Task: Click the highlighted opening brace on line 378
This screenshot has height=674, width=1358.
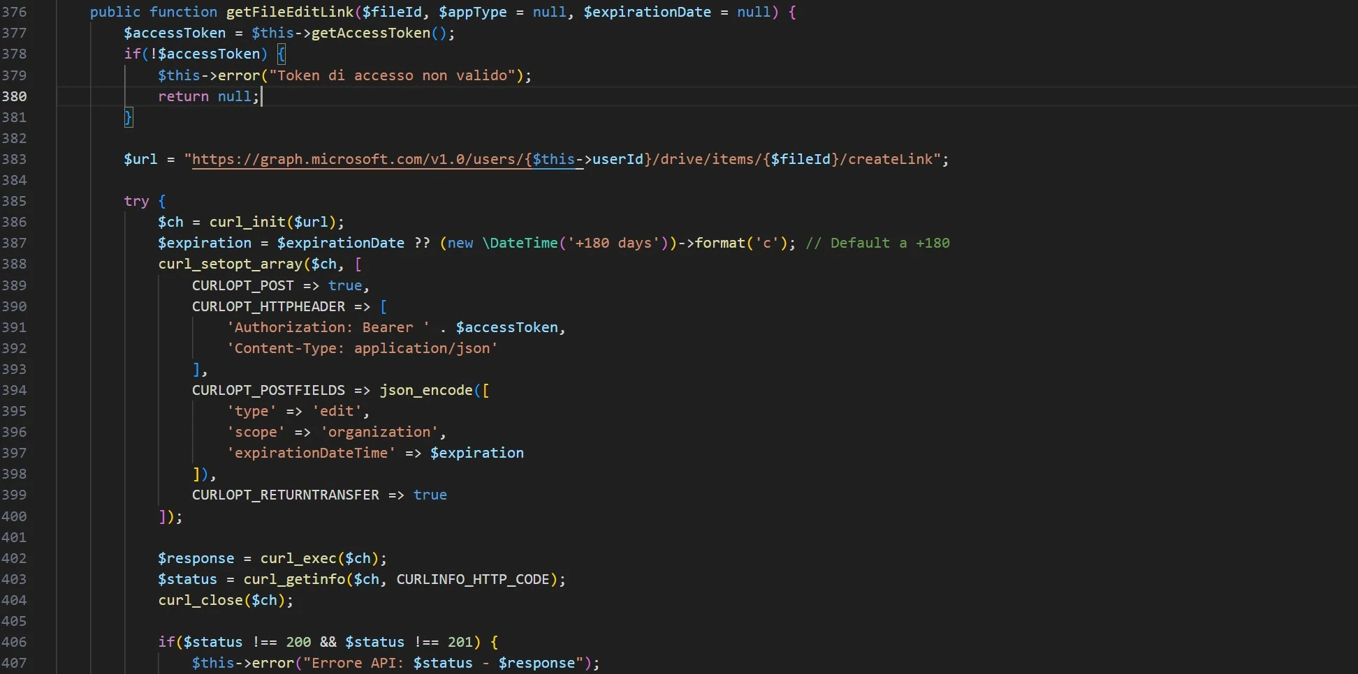Action: pos(281,54)
